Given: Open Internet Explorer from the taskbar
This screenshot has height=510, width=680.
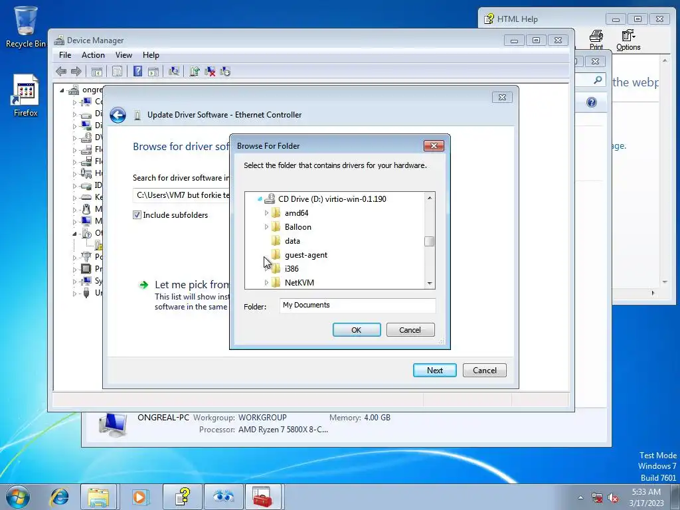Looking at the screenshot, I should pyautogui.click(x=59, y=497).
